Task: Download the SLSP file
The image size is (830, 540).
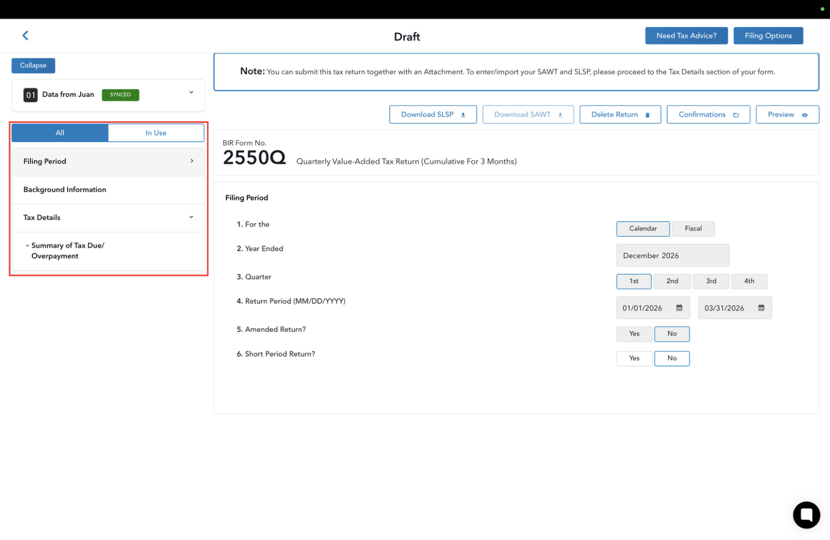Action: click(433, 114)
